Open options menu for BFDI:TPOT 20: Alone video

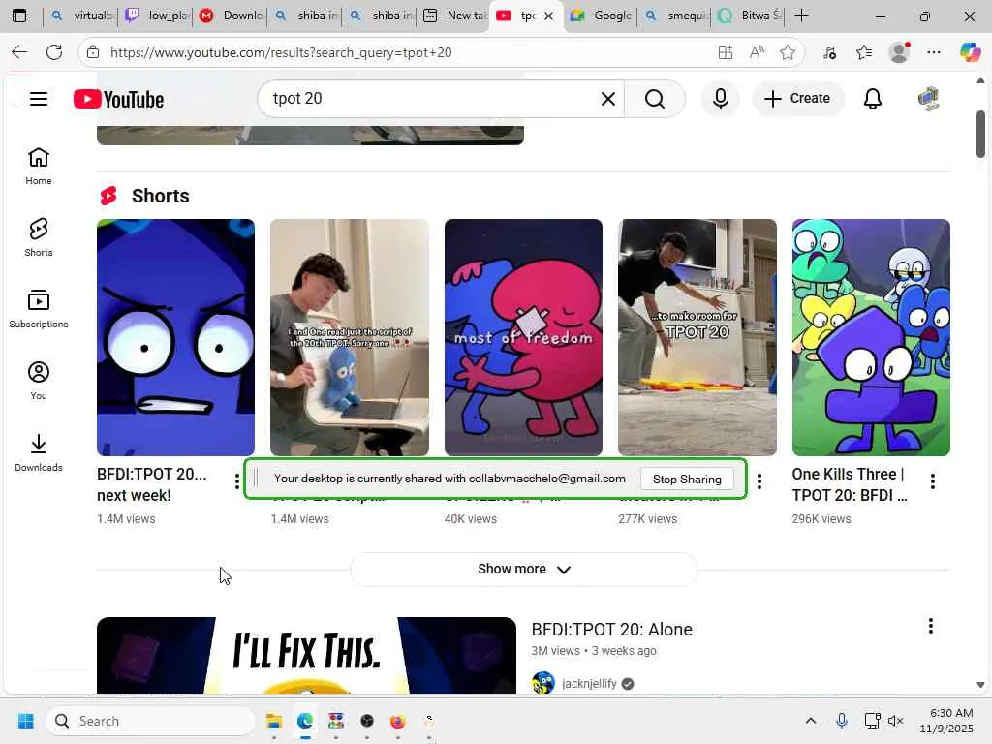pos(931,626)
